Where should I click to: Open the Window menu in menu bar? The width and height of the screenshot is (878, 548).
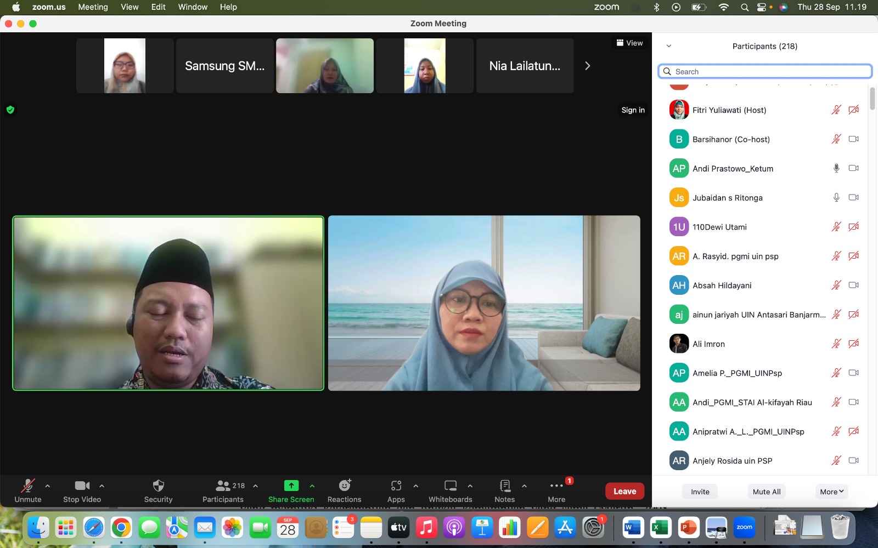point(193,7)
